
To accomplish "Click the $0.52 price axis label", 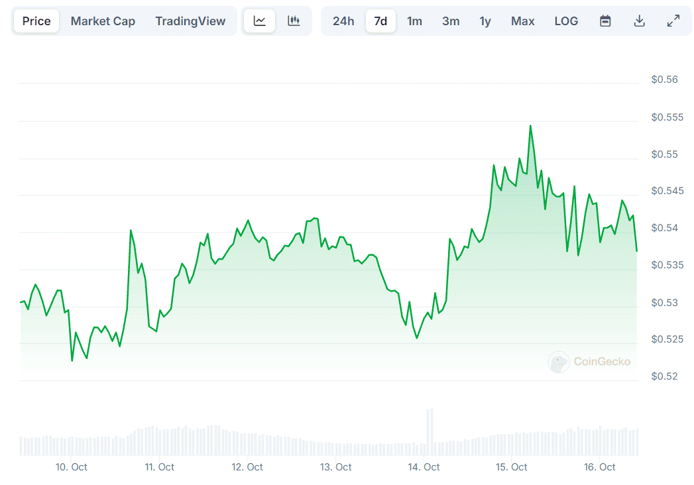I will click(664, 376).
